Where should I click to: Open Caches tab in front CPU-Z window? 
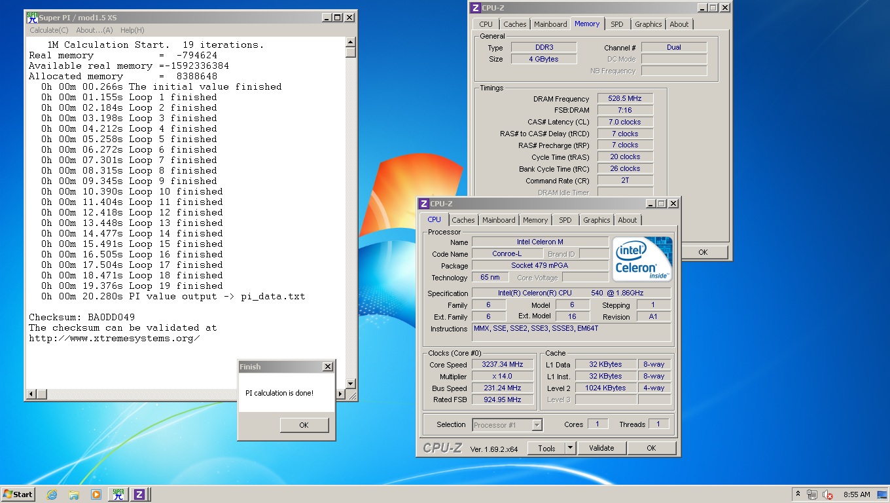click(x=463, y=220)
